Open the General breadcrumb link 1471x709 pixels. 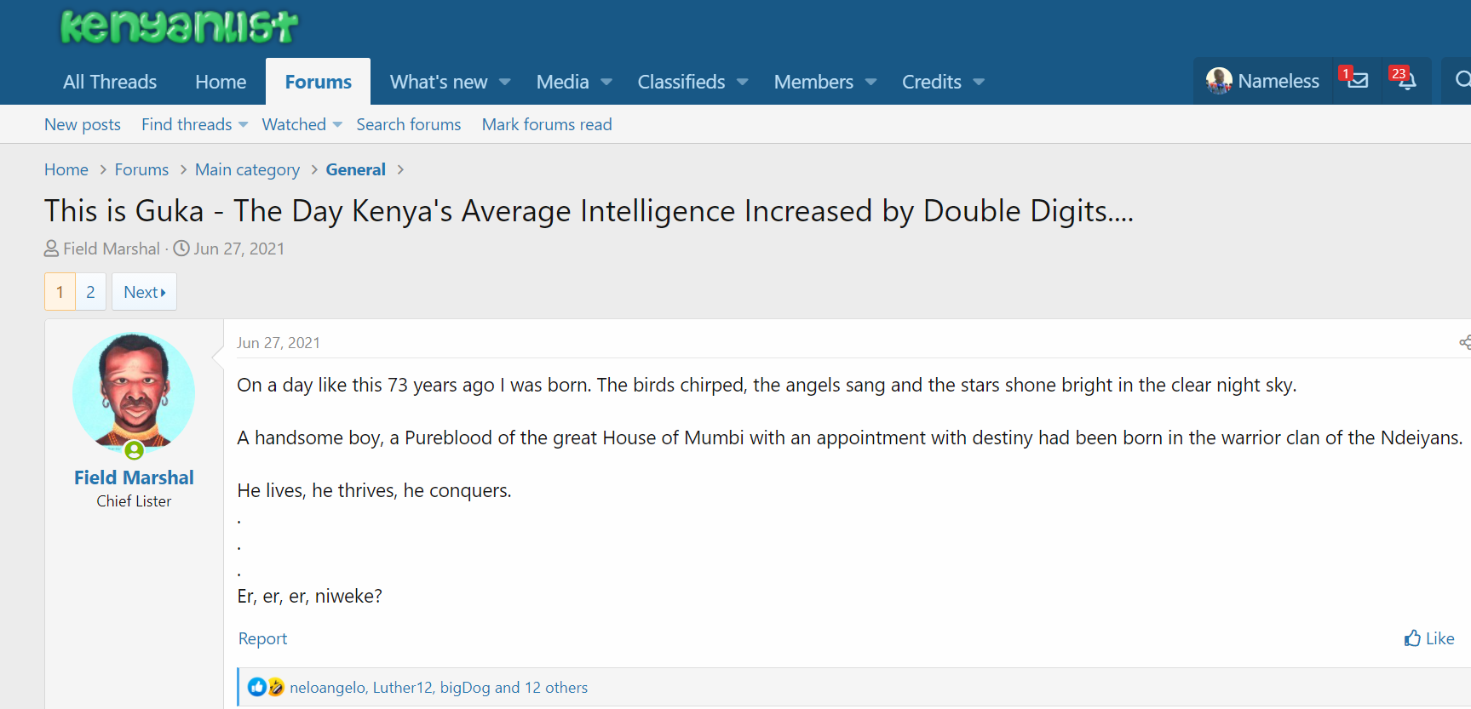pyautogui.click(x=355, y=169)
